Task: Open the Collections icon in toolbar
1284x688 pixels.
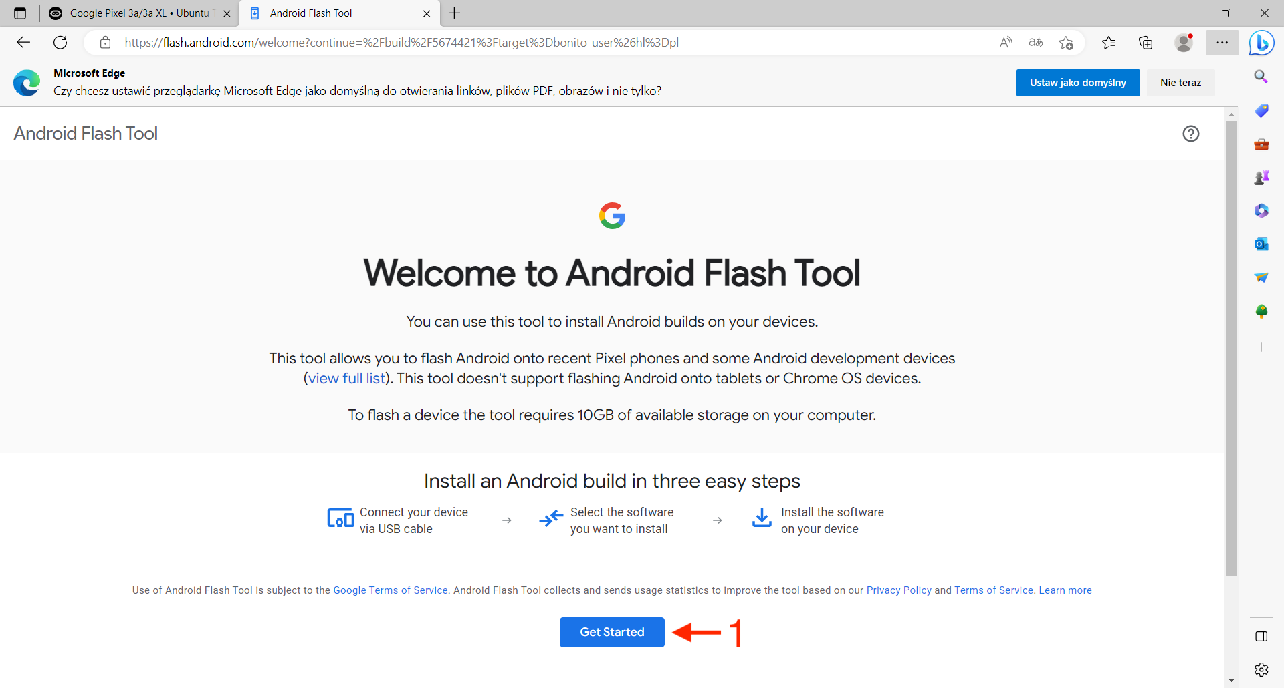Action: (x=1146, y=43)
